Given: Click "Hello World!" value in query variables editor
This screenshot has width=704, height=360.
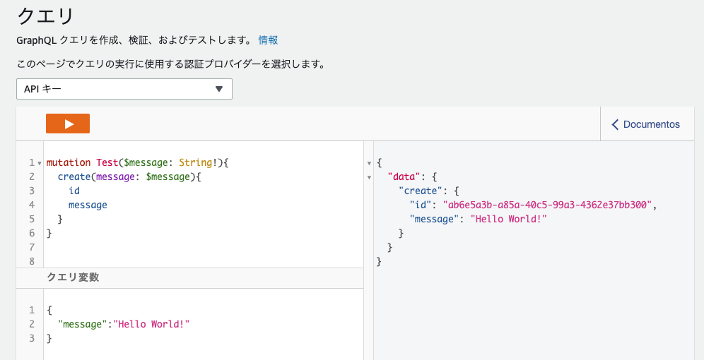Looking at the screenshot, I should tap(152, 324).
